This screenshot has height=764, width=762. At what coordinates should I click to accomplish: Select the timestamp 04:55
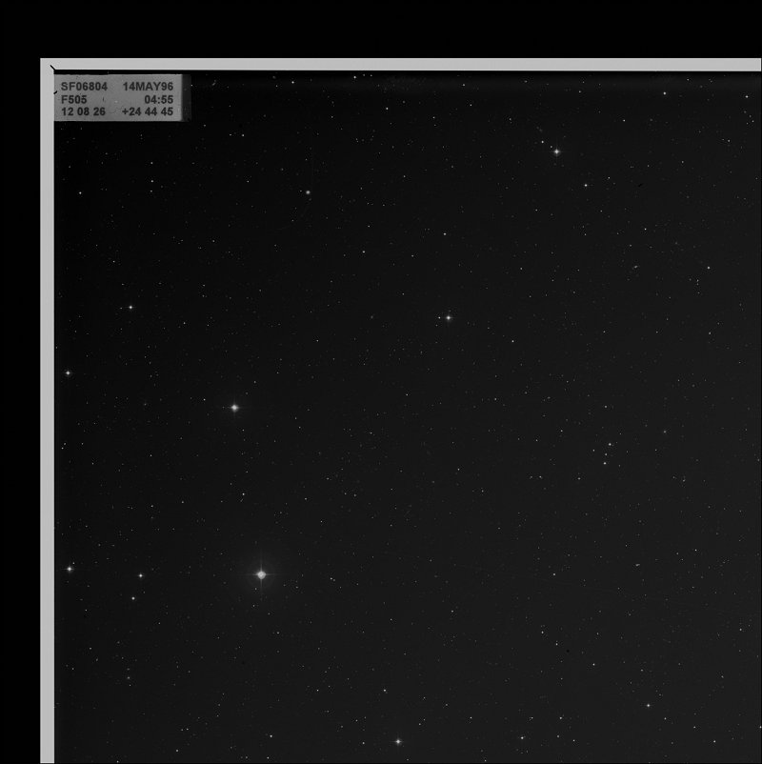click(157, 101)
